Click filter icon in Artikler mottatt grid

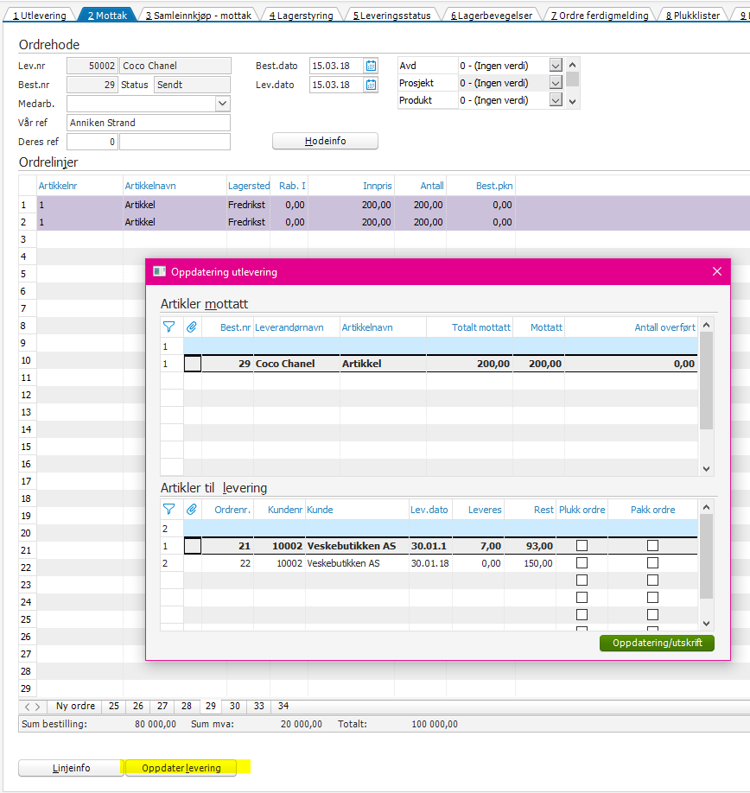point(169,327)
